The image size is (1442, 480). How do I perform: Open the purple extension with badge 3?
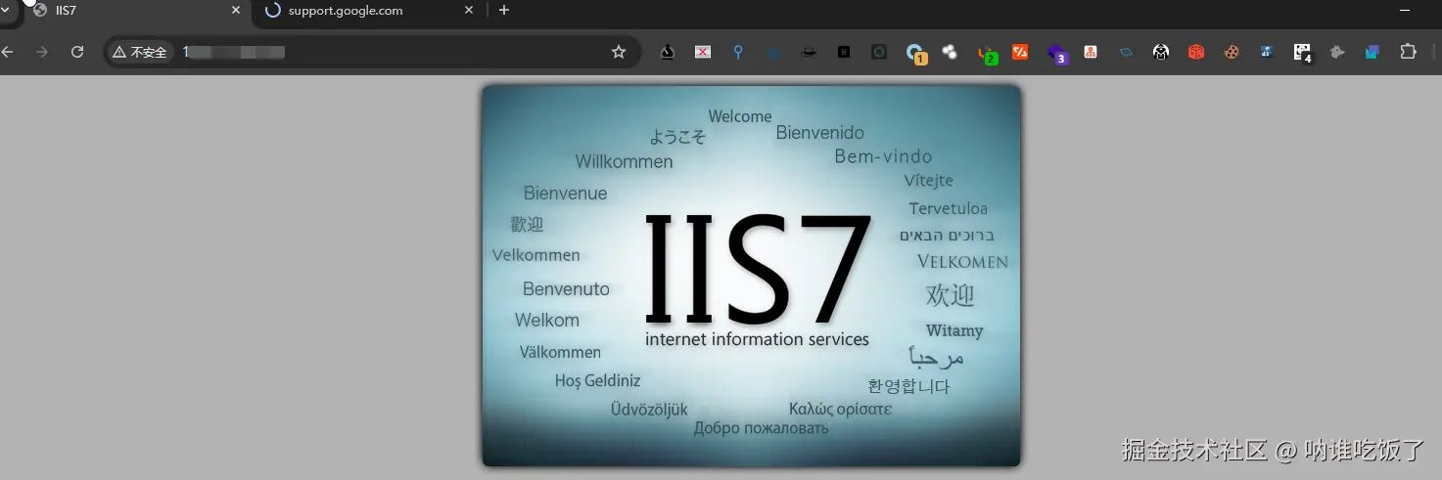tap(1056, 54)
